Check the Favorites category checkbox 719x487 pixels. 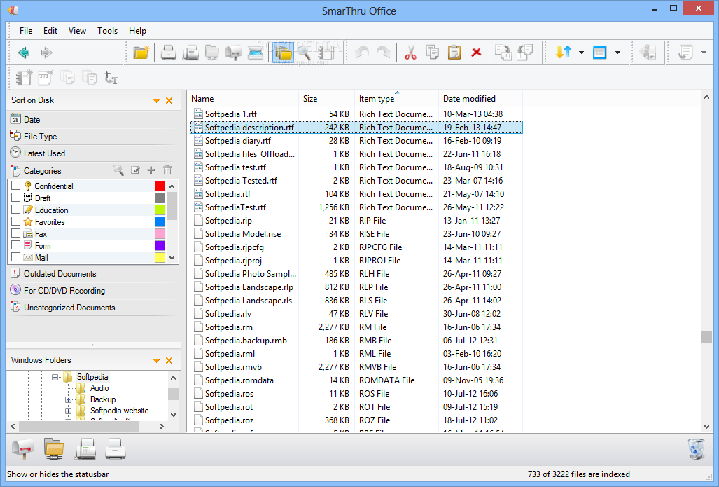click(15, 221)
